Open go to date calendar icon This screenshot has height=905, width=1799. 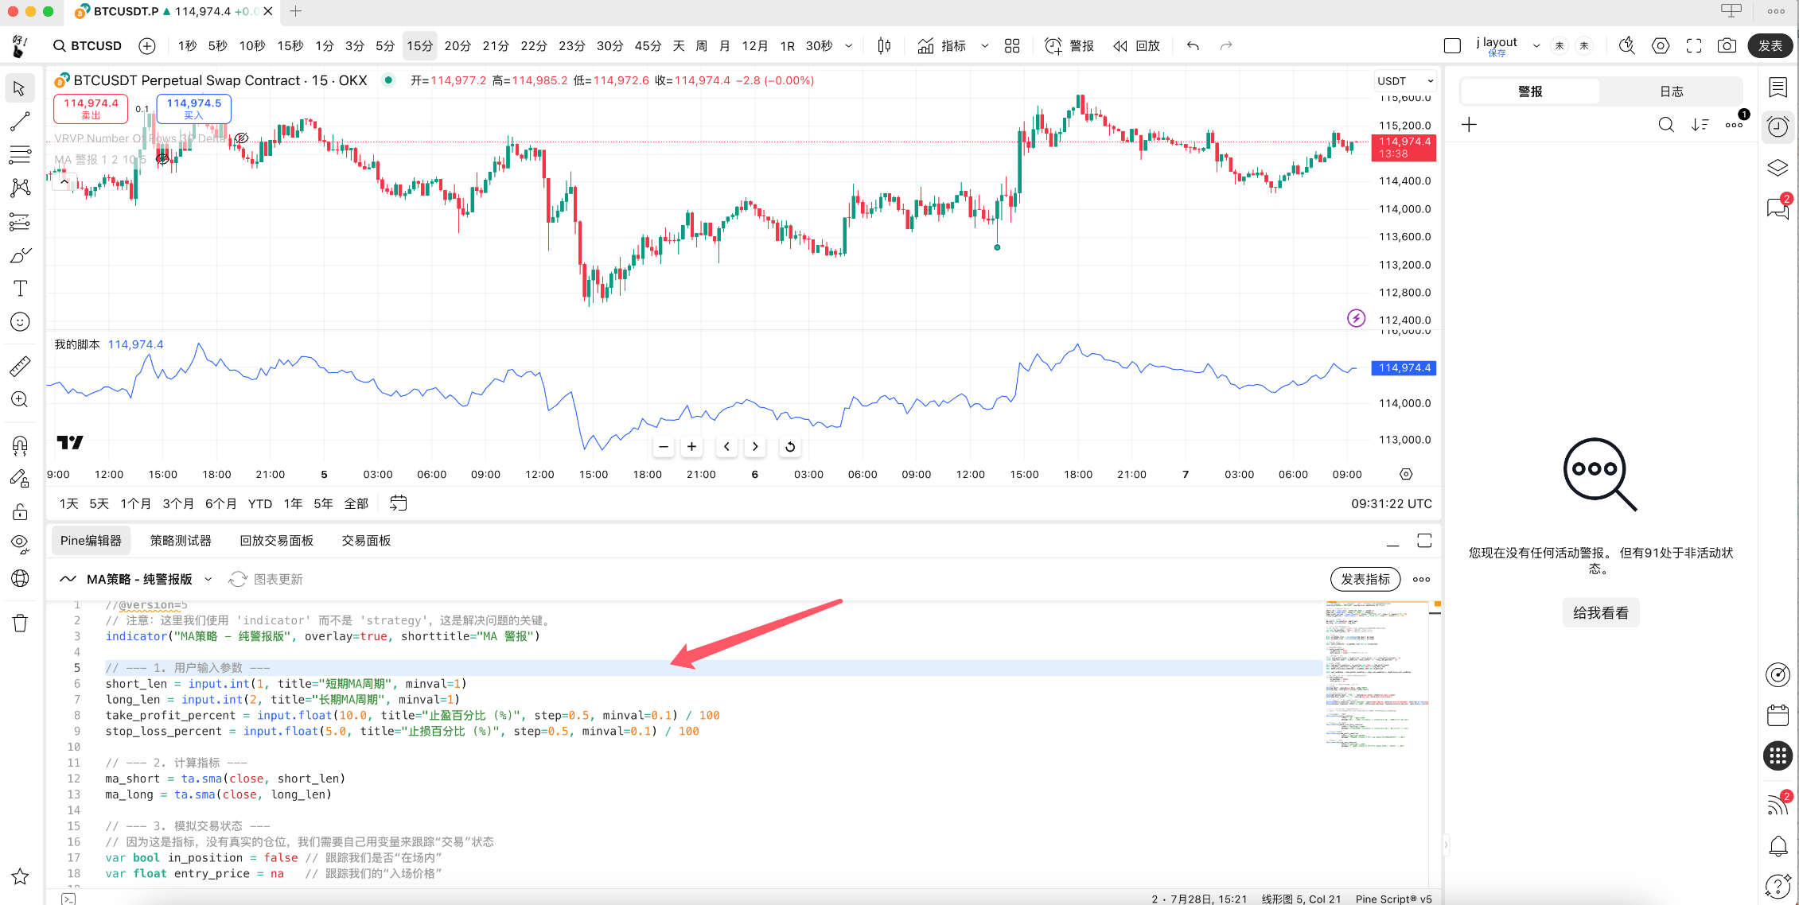[399, 503]
